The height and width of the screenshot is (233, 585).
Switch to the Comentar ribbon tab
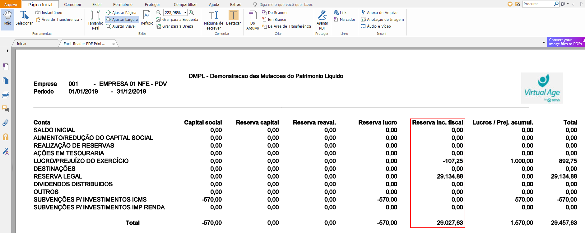(x=73, y=5)
